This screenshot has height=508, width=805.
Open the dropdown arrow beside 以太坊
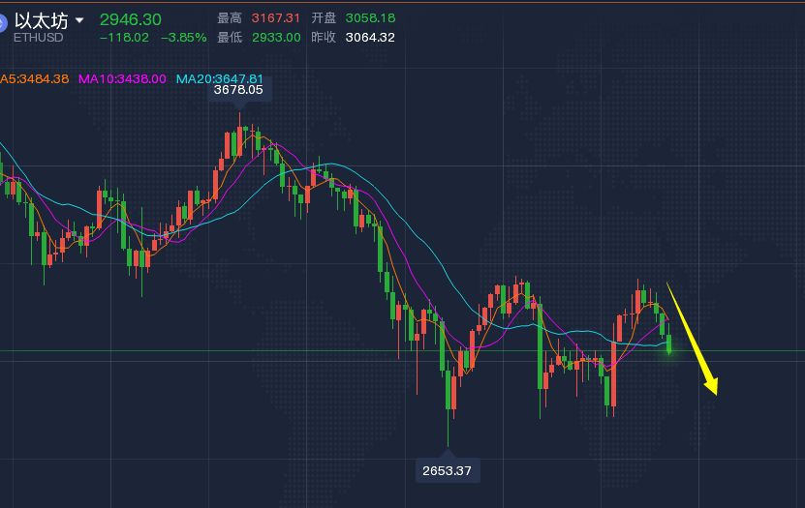point(79,20)
